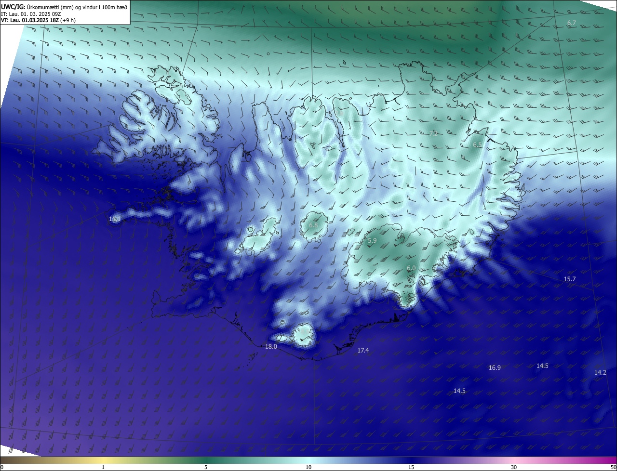The image size is (617, 471).
Task: Click the 6.7 value label
Action: click(x=572, y=23)
